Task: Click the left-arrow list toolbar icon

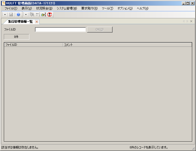Action: pyautogui.click(x=38, y=14)
